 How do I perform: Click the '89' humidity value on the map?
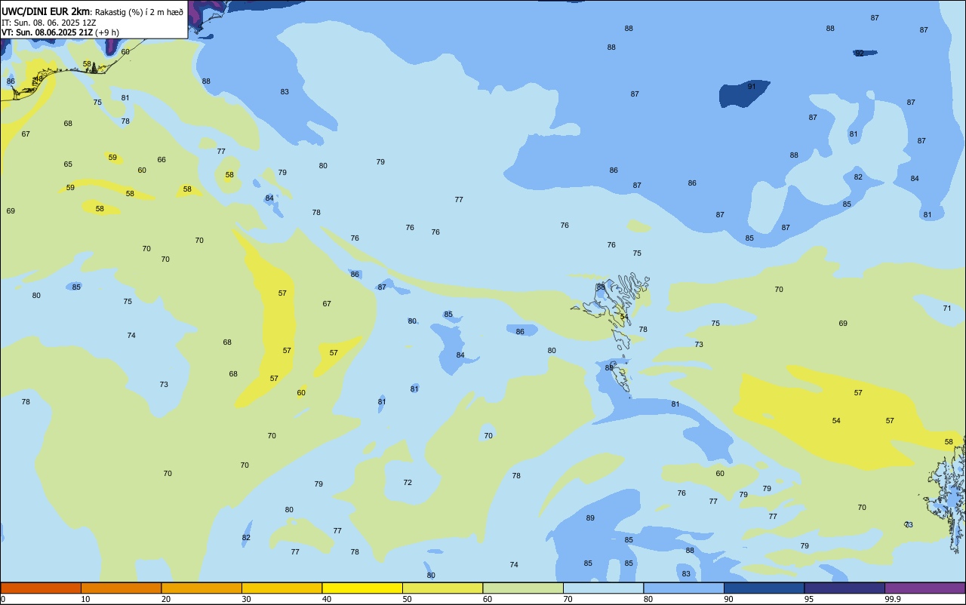pos(590,518)
